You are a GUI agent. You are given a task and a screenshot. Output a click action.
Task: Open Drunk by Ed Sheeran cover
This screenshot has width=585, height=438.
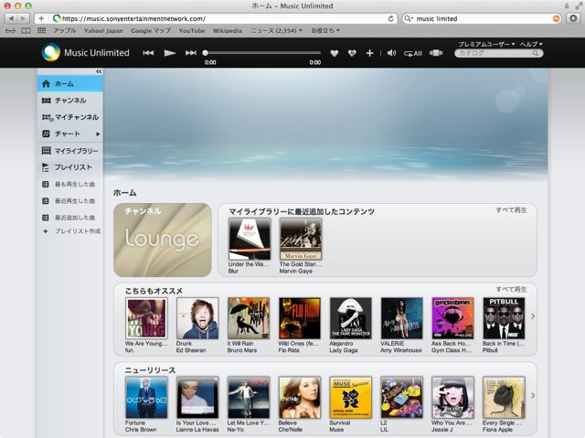(x=197, y=318)
